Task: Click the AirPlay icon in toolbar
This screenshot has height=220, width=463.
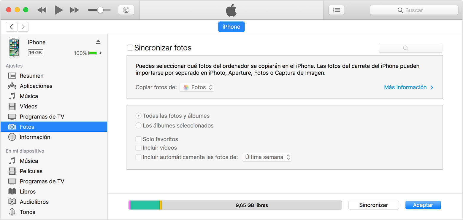Action: pos(126,10)
